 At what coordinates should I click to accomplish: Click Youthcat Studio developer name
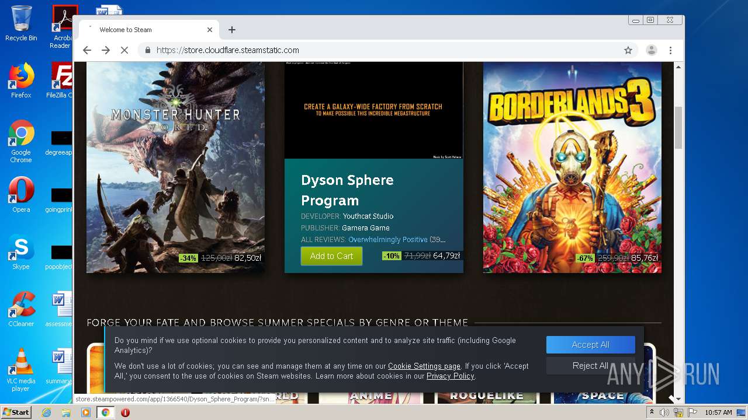[x=368, y=216]
